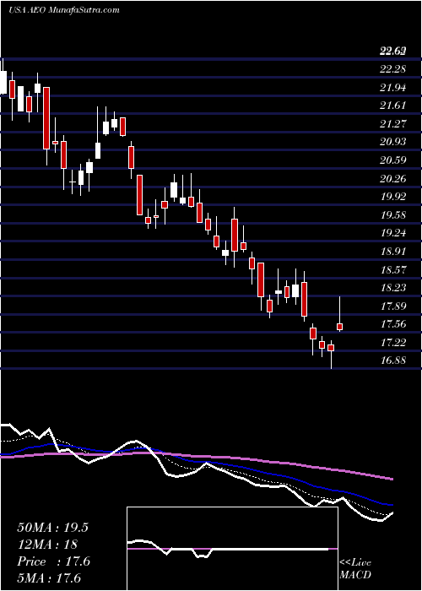422x591 pixels.
Task: Click the 21.61 price axis label
Action: coord(393,106)
